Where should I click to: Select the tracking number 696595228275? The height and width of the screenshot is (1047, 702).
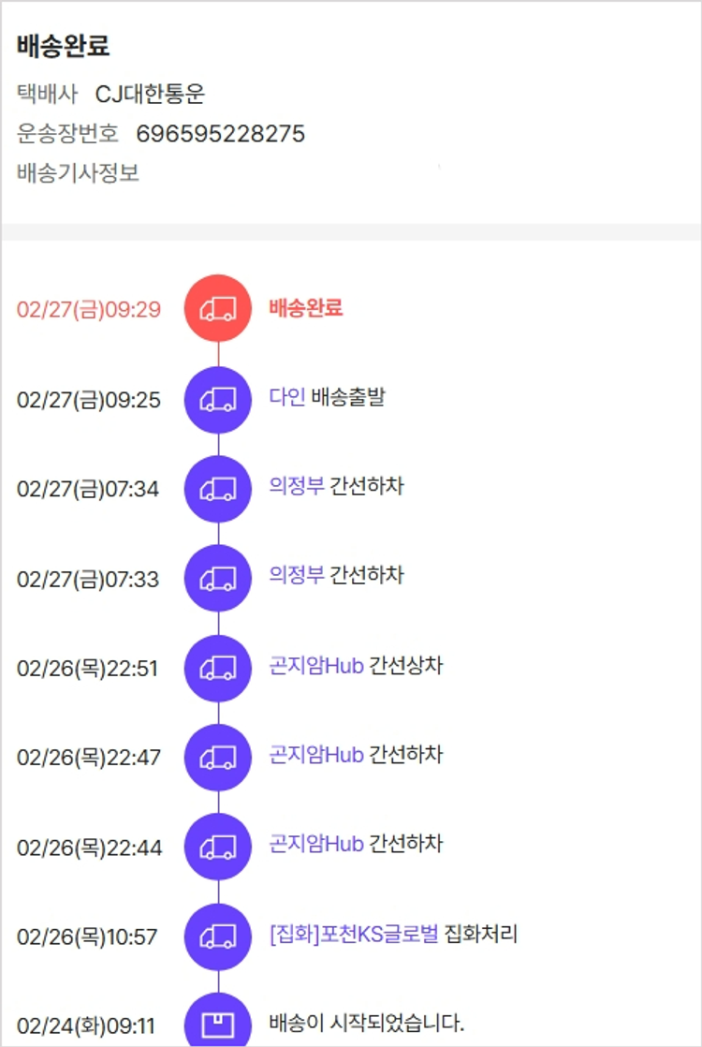[221, 134]
